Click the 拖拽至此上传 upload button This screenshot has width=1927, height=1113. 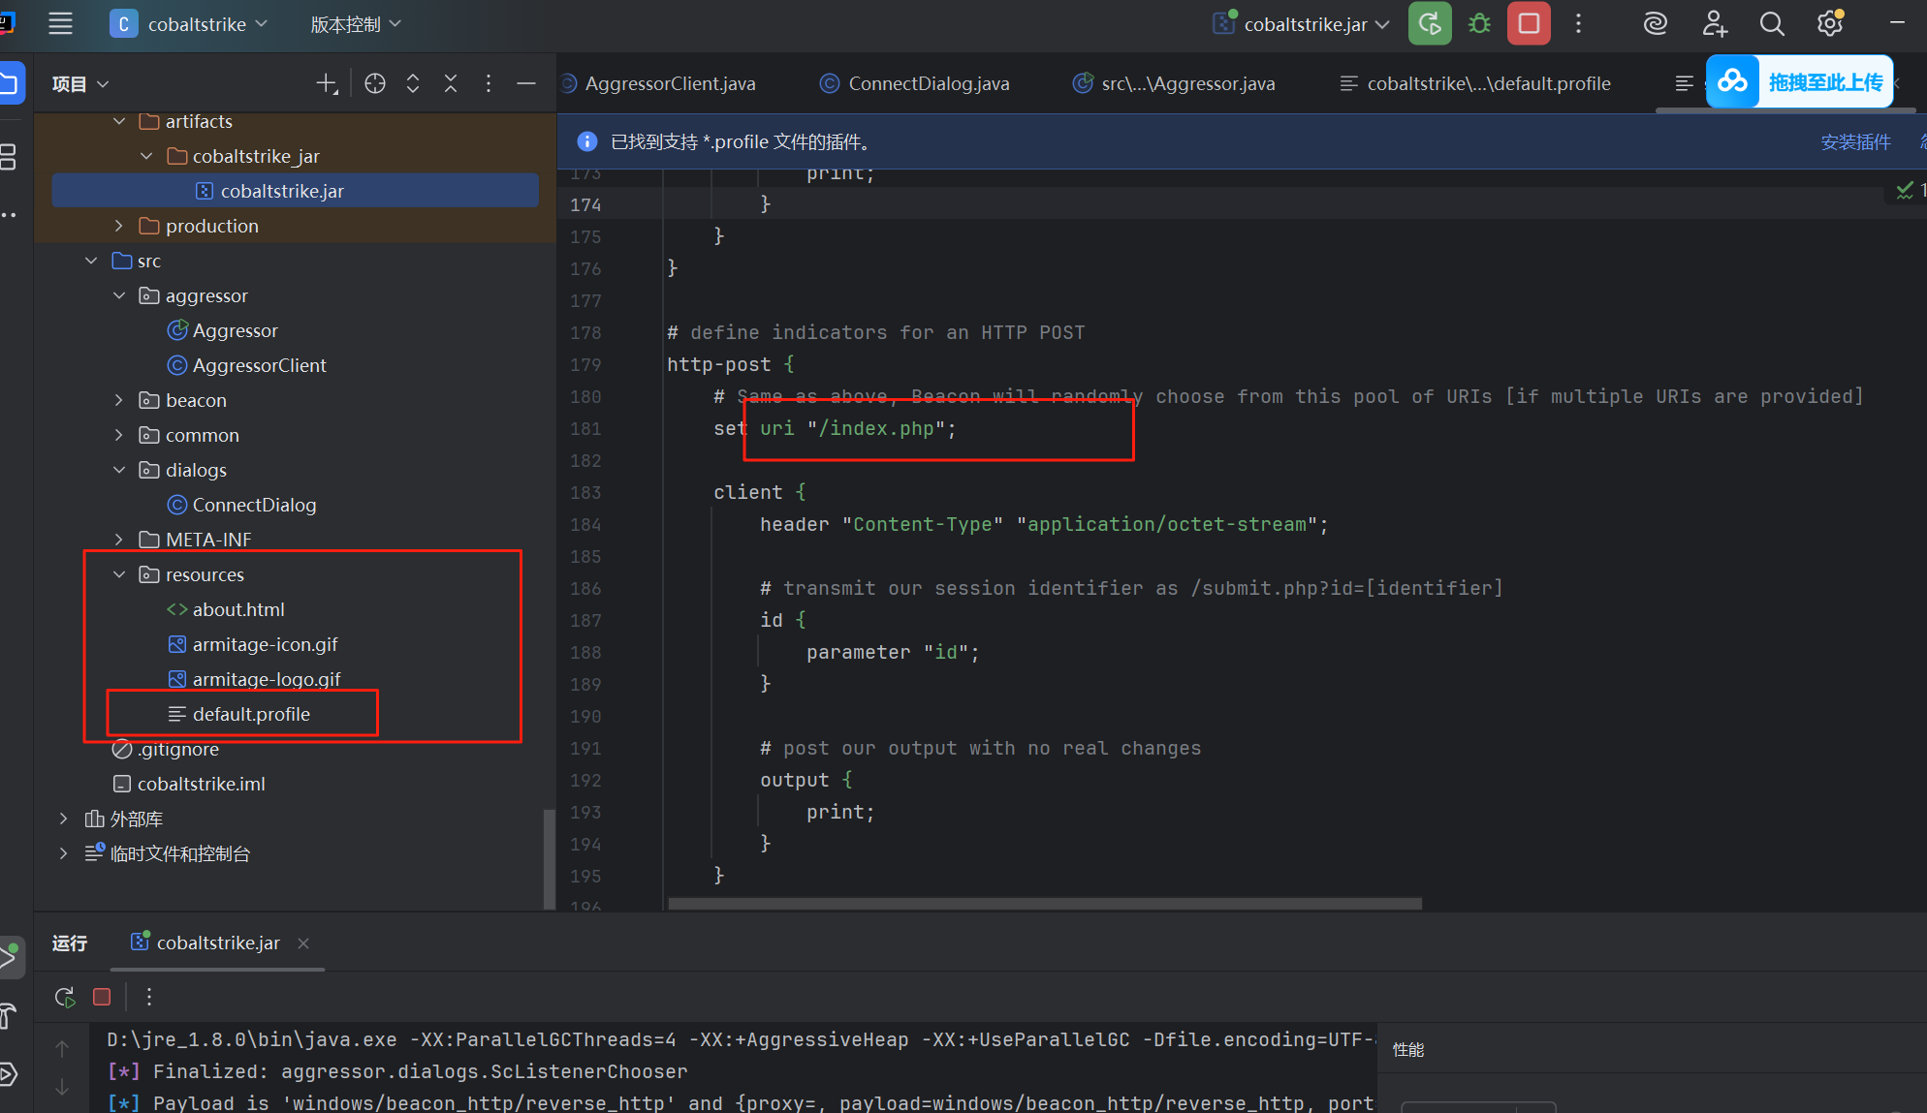[1801, 82]
